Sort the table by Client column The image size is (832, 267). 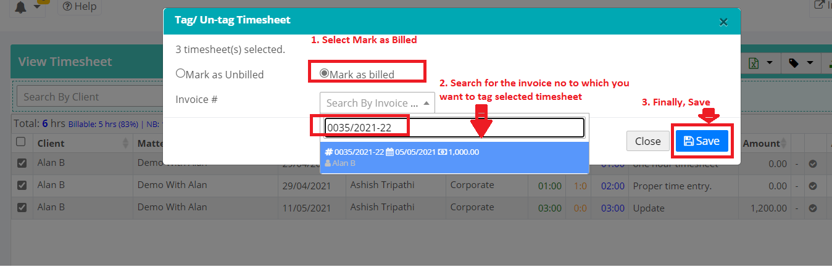tap(126, 143)
